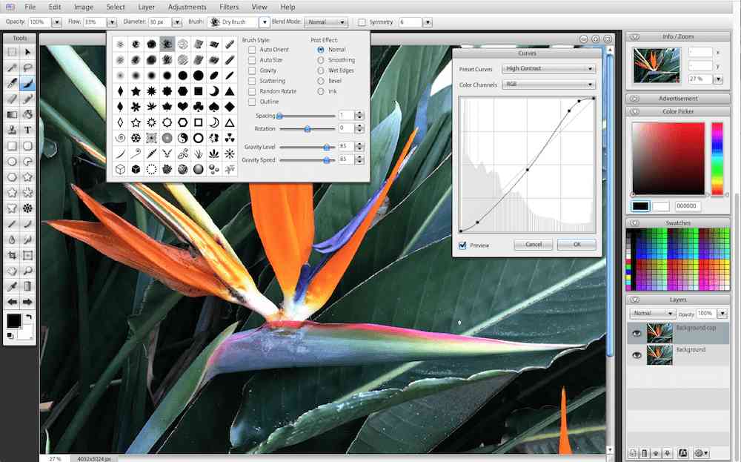Pick the five-point star brush shape
The image size is (741, 462).
(136, 90)
